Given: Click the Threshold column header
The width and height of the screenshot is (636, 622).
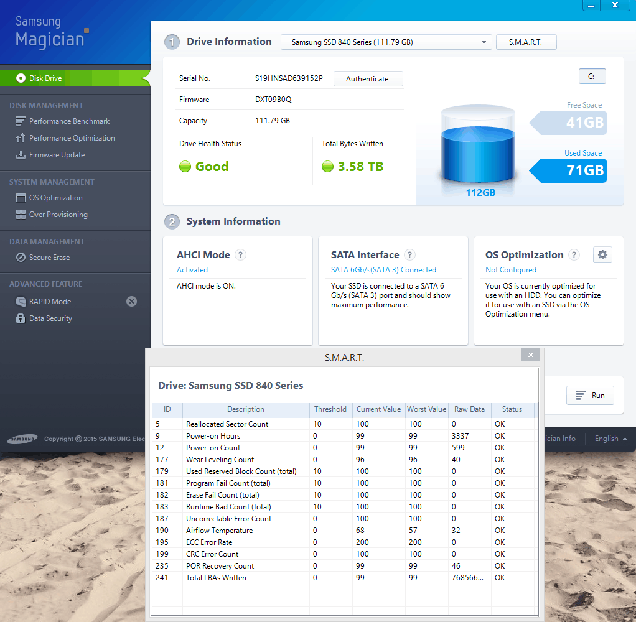Looking at the screenshot, I should (x=330, y=409).
